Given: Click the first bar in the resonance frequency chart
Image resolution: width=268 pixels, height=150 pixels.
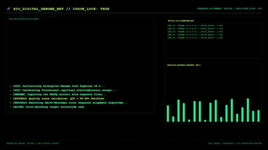Looking at the screenshot, I should [x=168, y=114].
